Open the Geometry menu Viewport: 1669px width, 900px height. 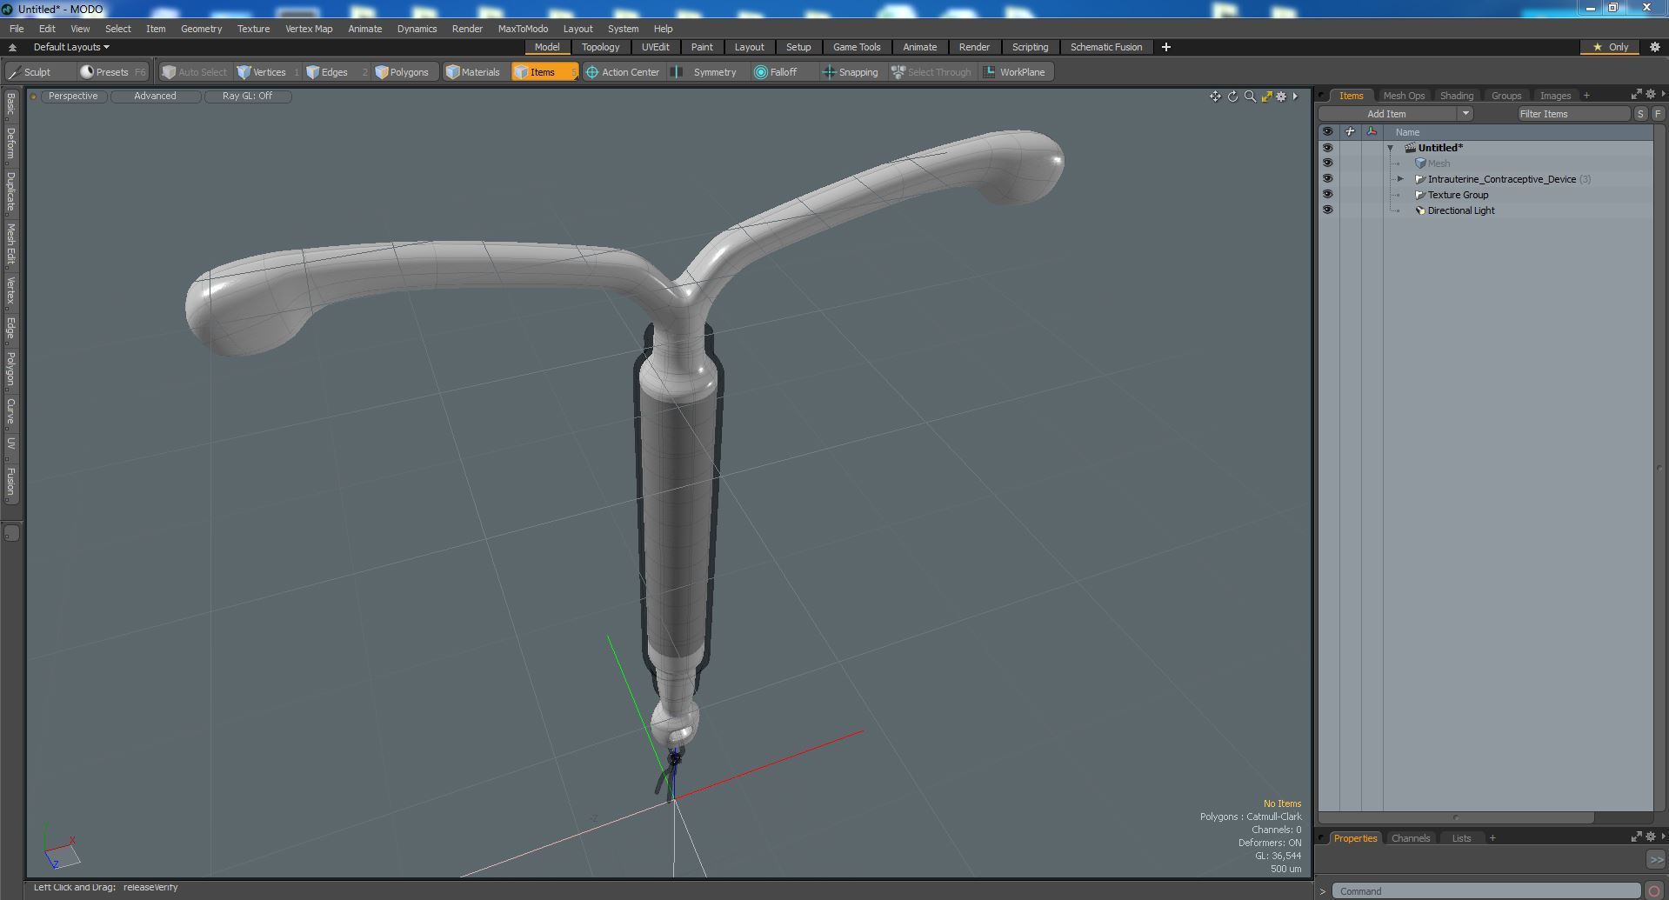201,29
